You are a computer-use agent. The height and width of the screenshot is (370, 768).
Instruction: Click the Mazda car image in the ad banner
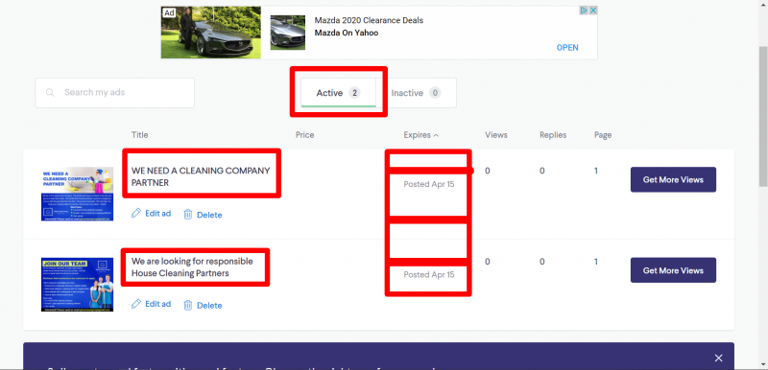(x=210, y=33)
